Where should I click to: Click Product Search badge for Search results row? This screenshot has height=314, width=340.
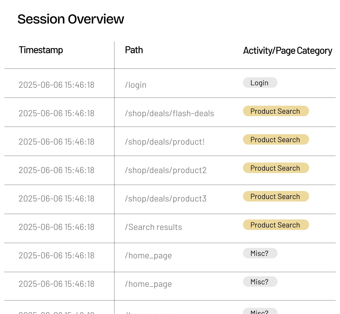(x=276, y=225)
